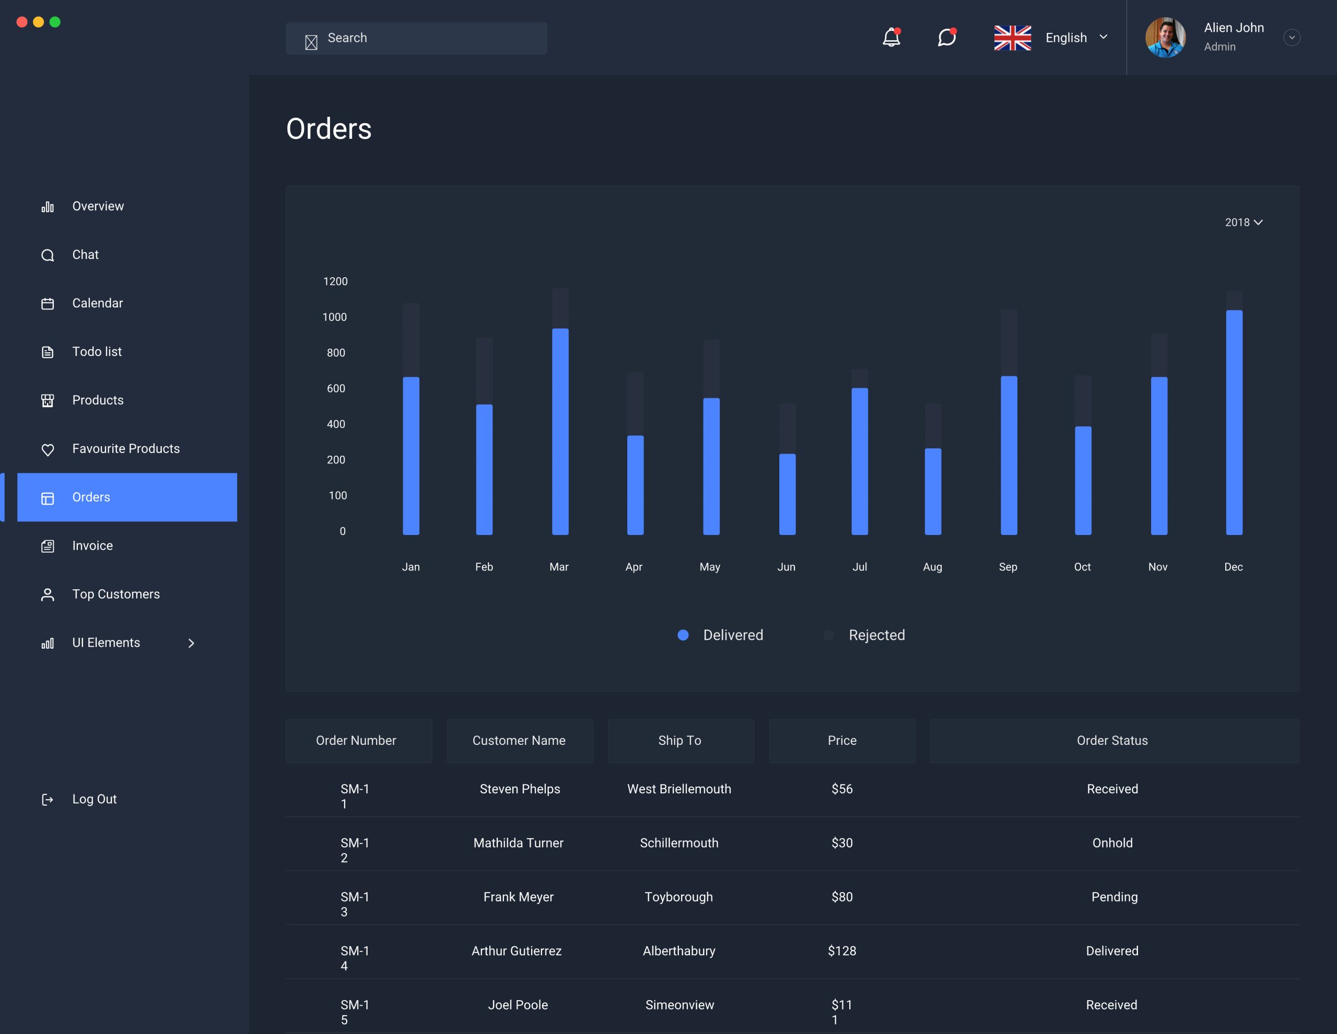Go to Top Customers

116,594
